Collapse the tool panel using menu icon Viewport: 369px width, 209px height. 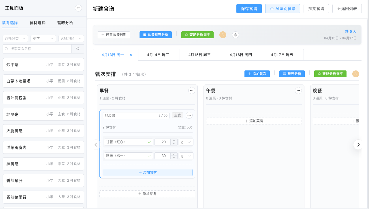point(78,8)
